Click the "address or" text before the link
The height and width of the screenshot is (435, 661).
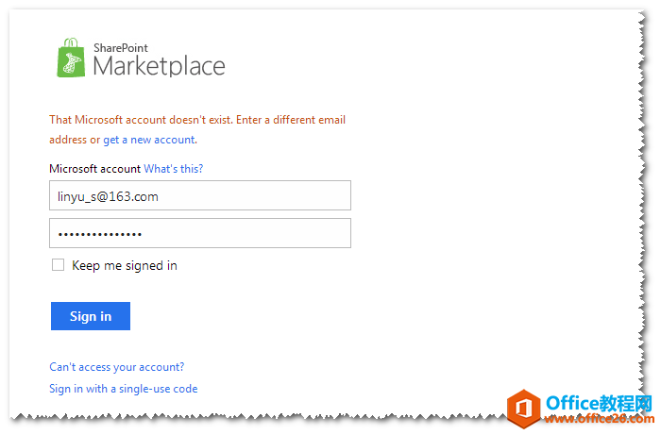tap(75, 140)
